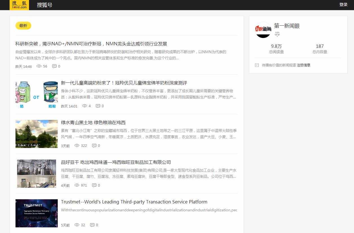
Task: Select the 最新 tab pill
Action: pyautogui.click(x=23, y=26)
